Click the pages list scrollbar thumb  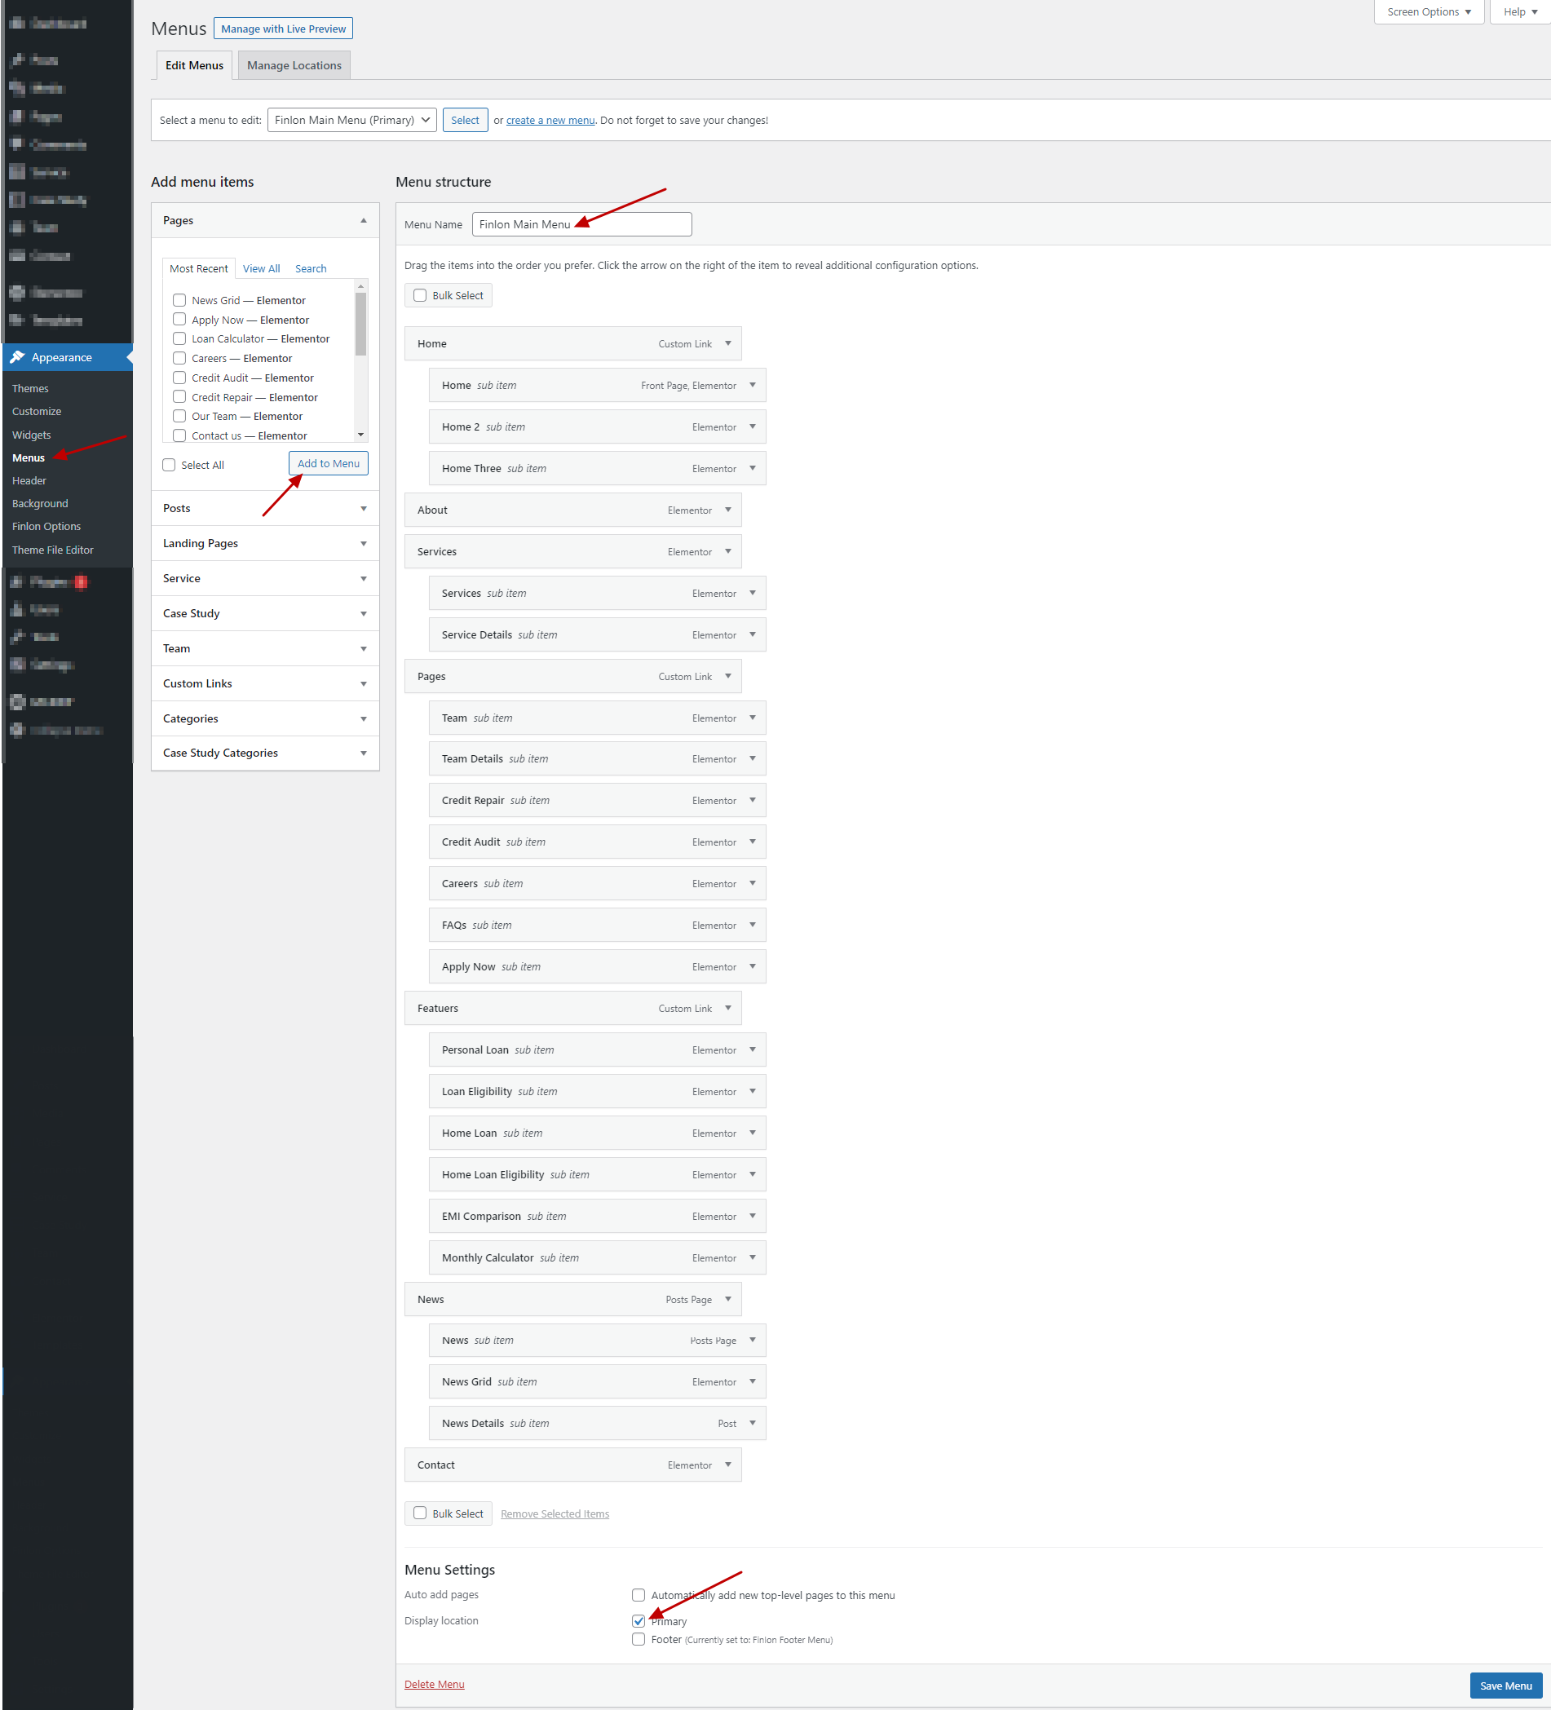(x=360, y=324)
